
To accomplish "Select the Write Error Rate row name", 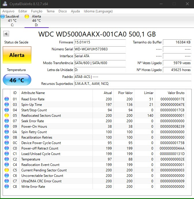I will coord(33,186).
